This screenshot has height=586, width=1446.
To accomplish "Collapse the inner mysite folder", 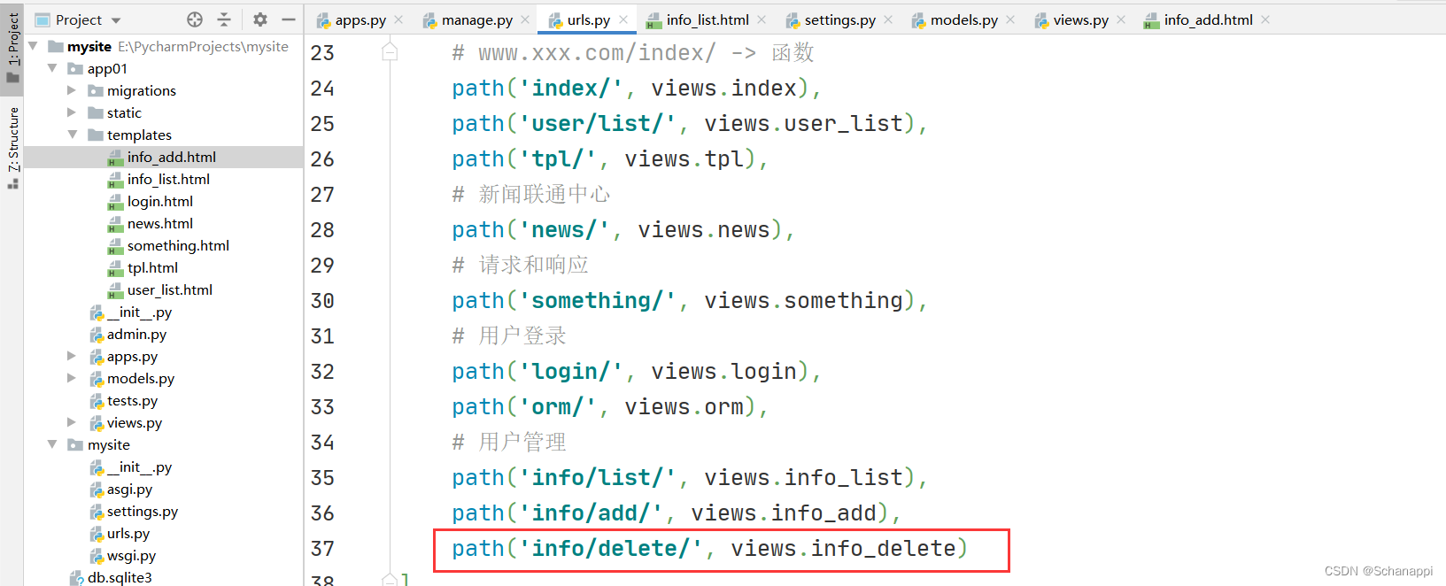I will [52, 444].
